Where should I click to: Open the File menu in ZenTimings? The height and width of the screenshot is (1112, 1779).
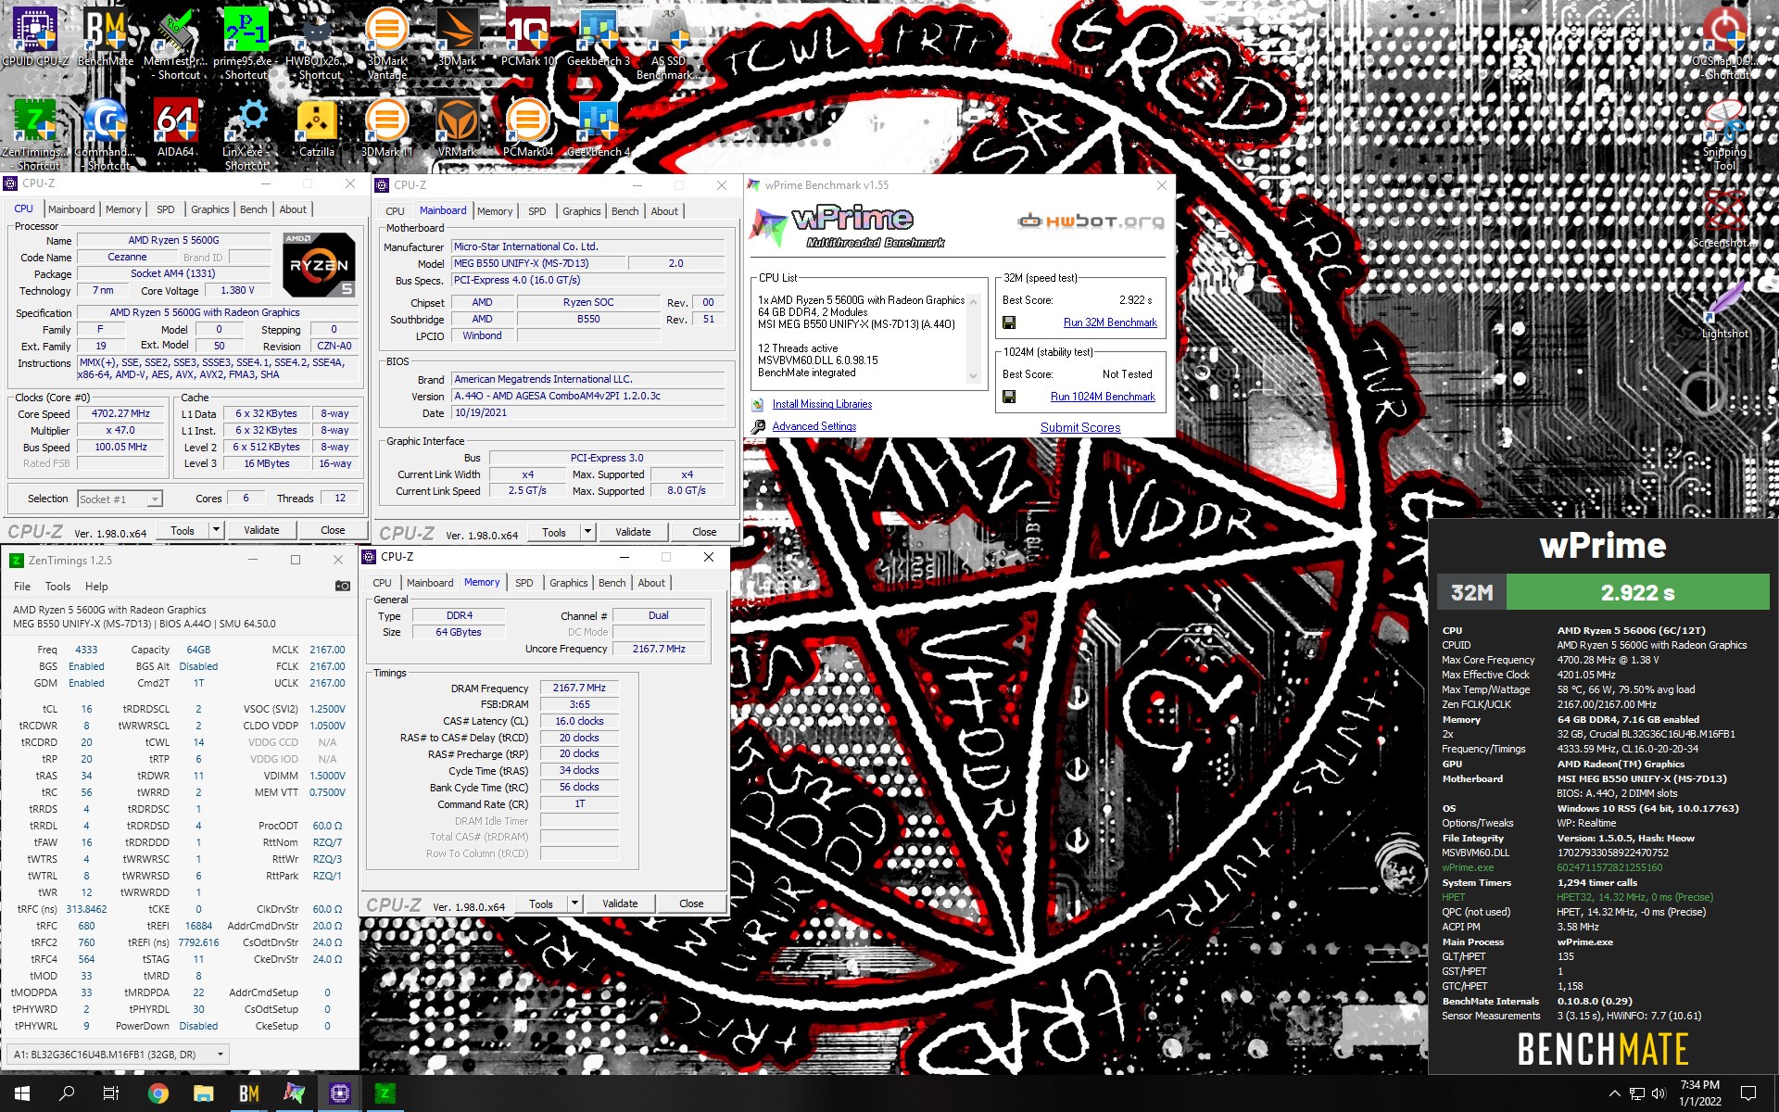(x=22, y=586)
